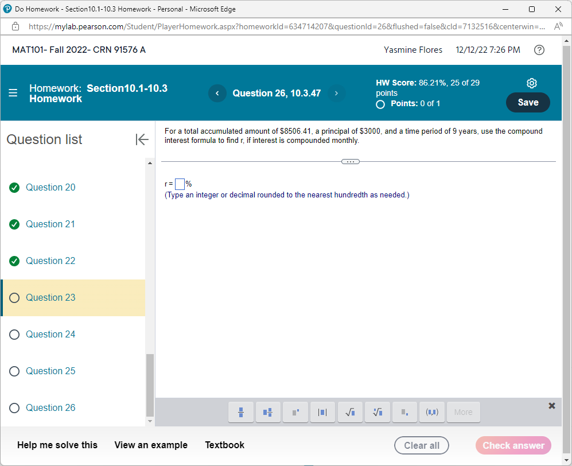Image resolution: width=572 pixels, height=466 pixels.
Task: Insert a mixed number using its toolbar icon
Action: tap(268, 412)
